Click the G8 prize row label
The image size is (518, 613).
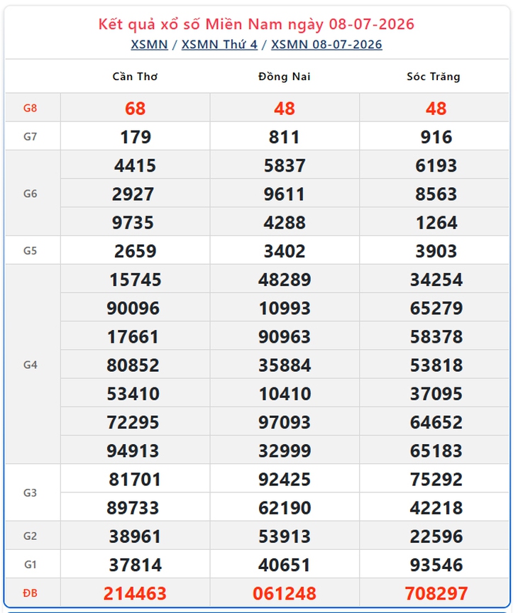tap(30, 109)
